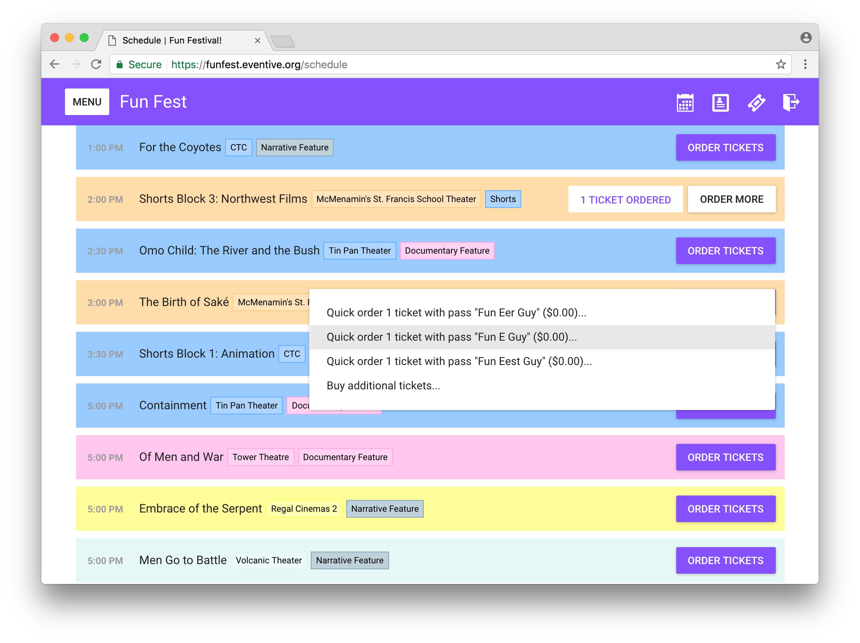Image resolution: width=860 pixels, height=643 pixels.
Task: Select Buy additional tickets option
Action: point(383,386)
